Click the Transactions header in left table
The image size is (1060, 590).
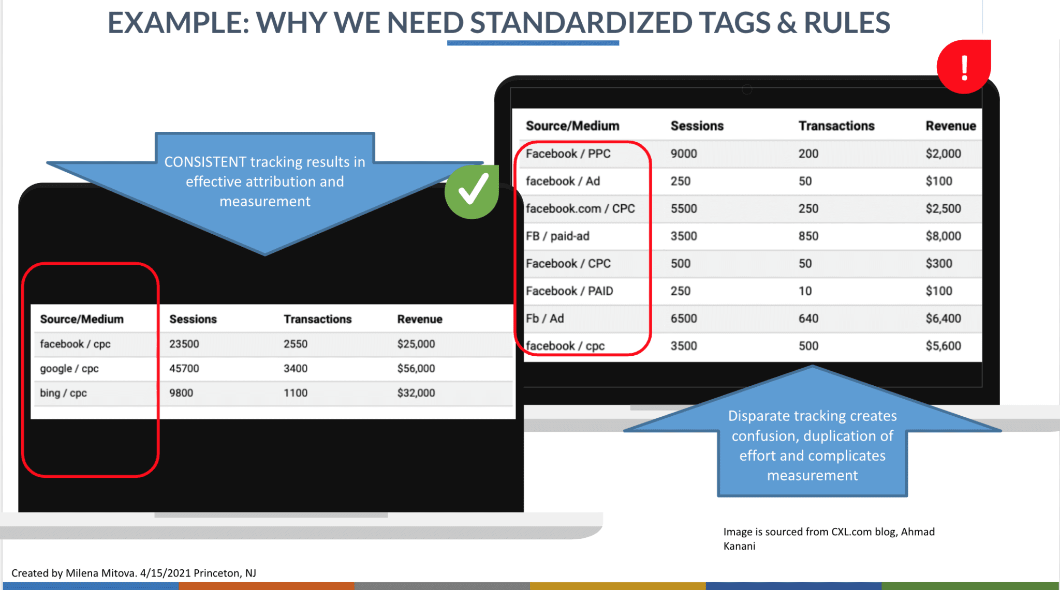[x=317, y=320]
